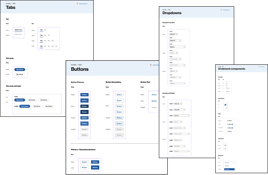Click the Button Secondary heading

(113, 82)
